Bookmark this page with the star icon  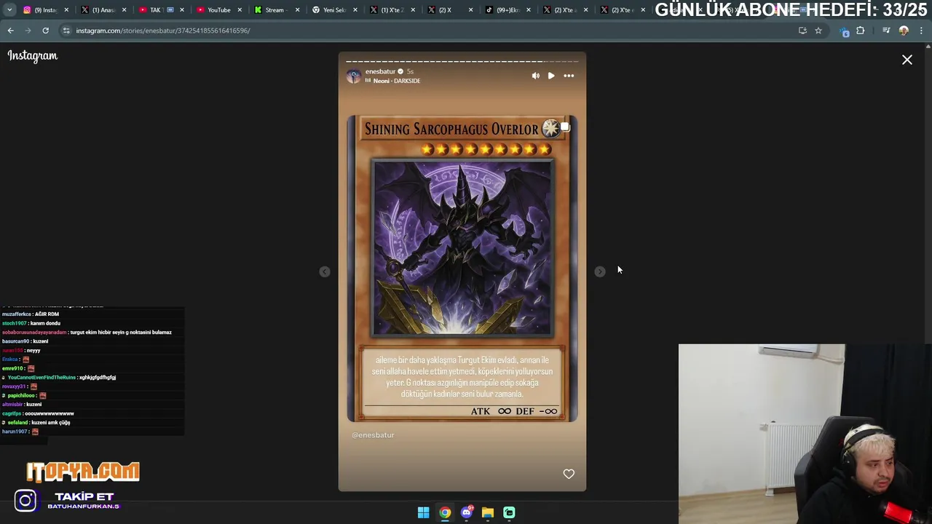click(x=818, y=31)
